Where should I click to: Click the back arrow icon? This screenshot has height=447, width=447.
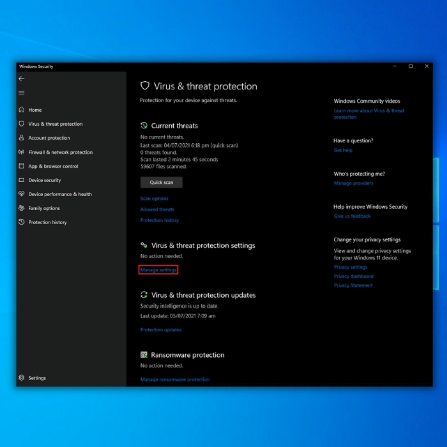tap(21, 79)
